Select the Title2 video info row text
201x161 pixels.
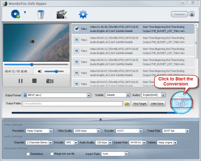(114, 38)
